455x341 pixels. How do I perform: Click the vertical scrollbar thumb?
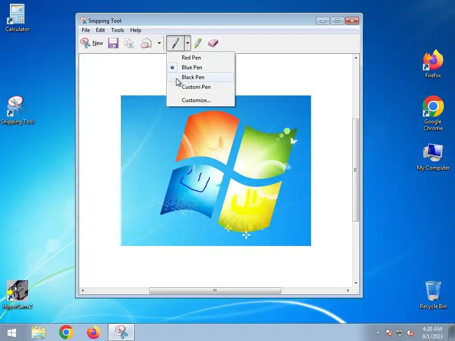[356, 170]
